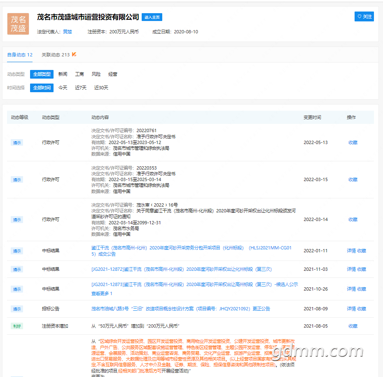Viewport: 383px width, 377px height.
Task: Switch to the 关联动态 213 tab
Action: (x=56, y=55)
